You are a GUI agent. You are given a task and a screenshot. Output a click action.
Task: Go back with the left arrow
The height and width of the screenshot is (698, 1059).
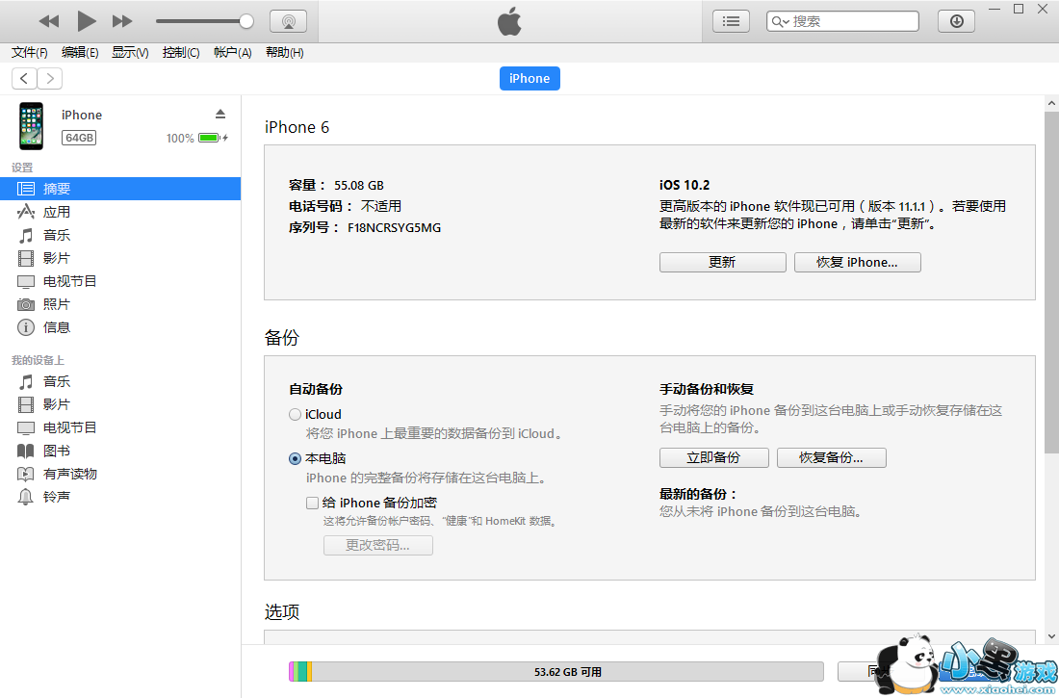(x=24, y=79)
